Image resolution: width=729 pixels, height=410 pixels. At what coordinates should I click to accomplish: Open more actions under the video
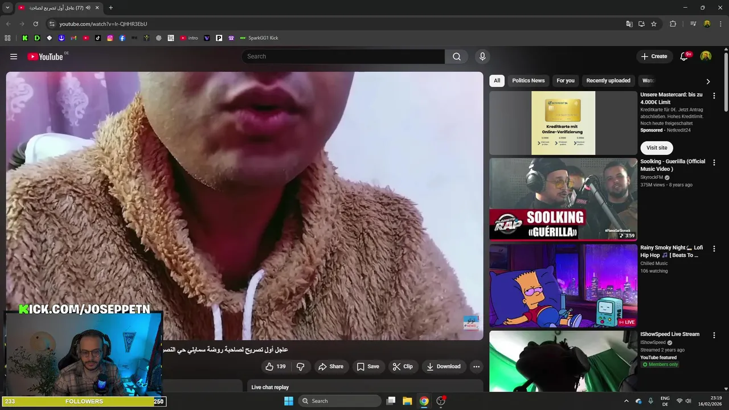(477, 367)
